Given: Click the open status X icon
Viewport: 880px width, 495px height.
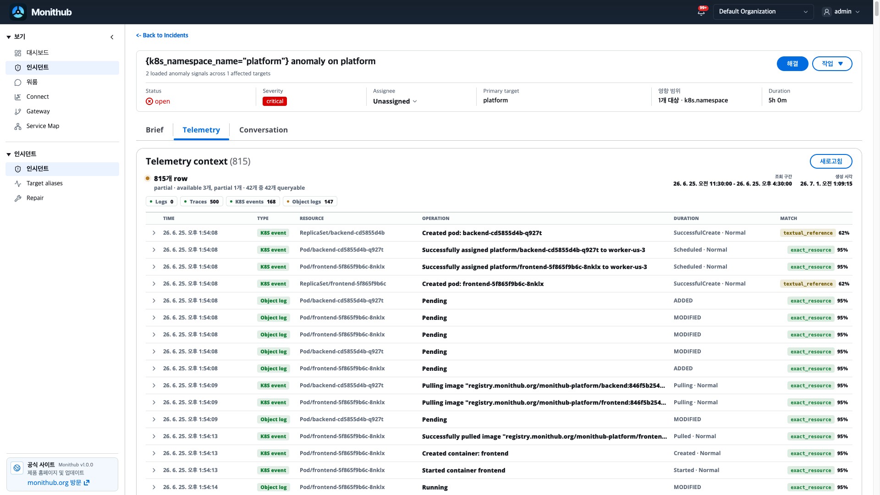Looking at the screenshot, I should (149, 101).
